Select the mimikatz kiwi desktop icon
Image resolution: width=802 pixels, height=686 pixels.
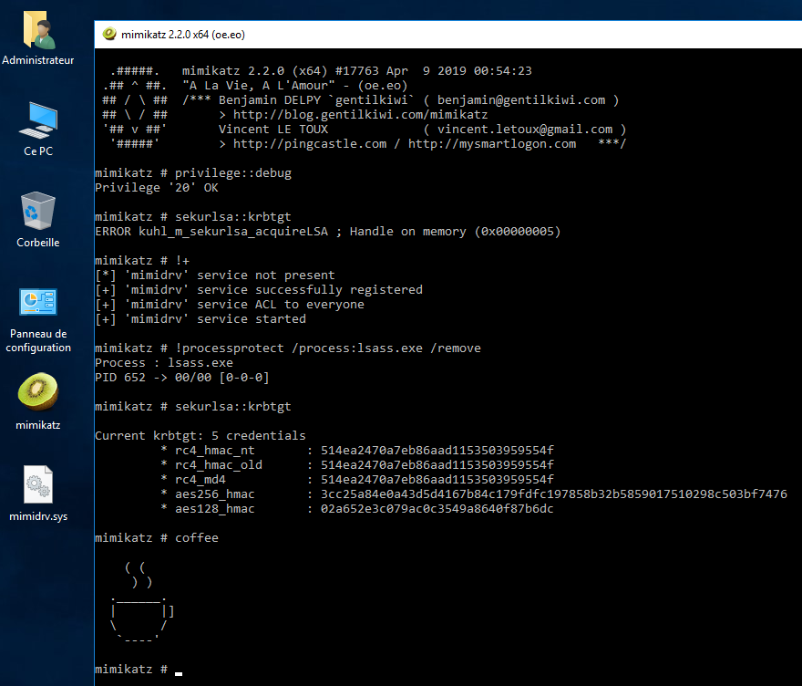click(38, 392)
